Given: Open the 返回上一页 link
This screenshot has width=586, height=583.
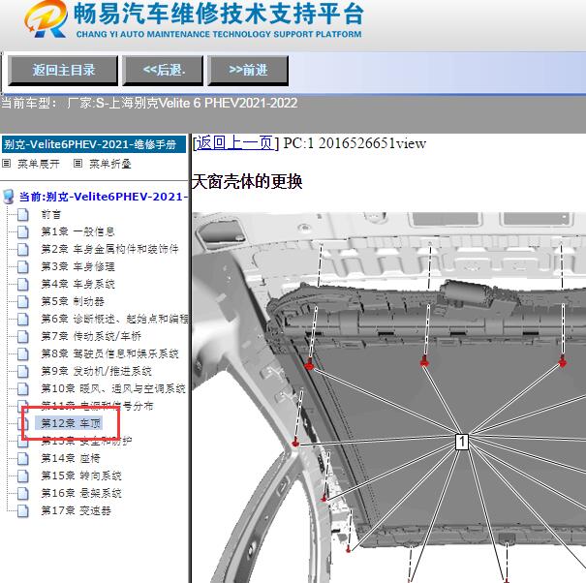Looking at the screenshot, I should pyautogui.click(x=235, y=143).
